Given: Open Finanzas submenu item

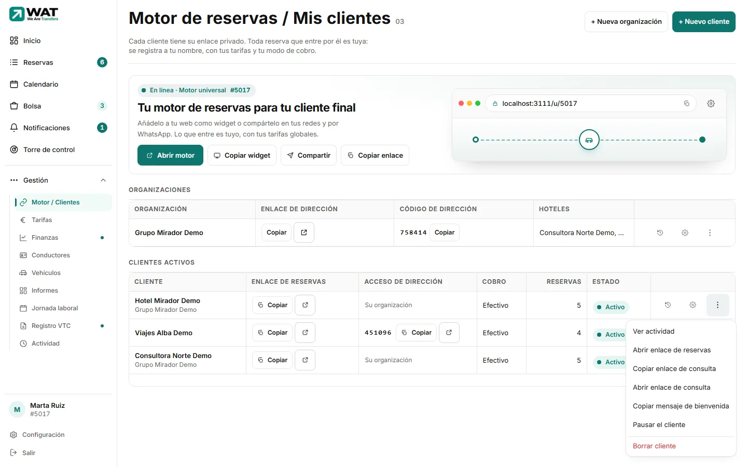Looking at the screenshot, I should (x=63, y=238).
